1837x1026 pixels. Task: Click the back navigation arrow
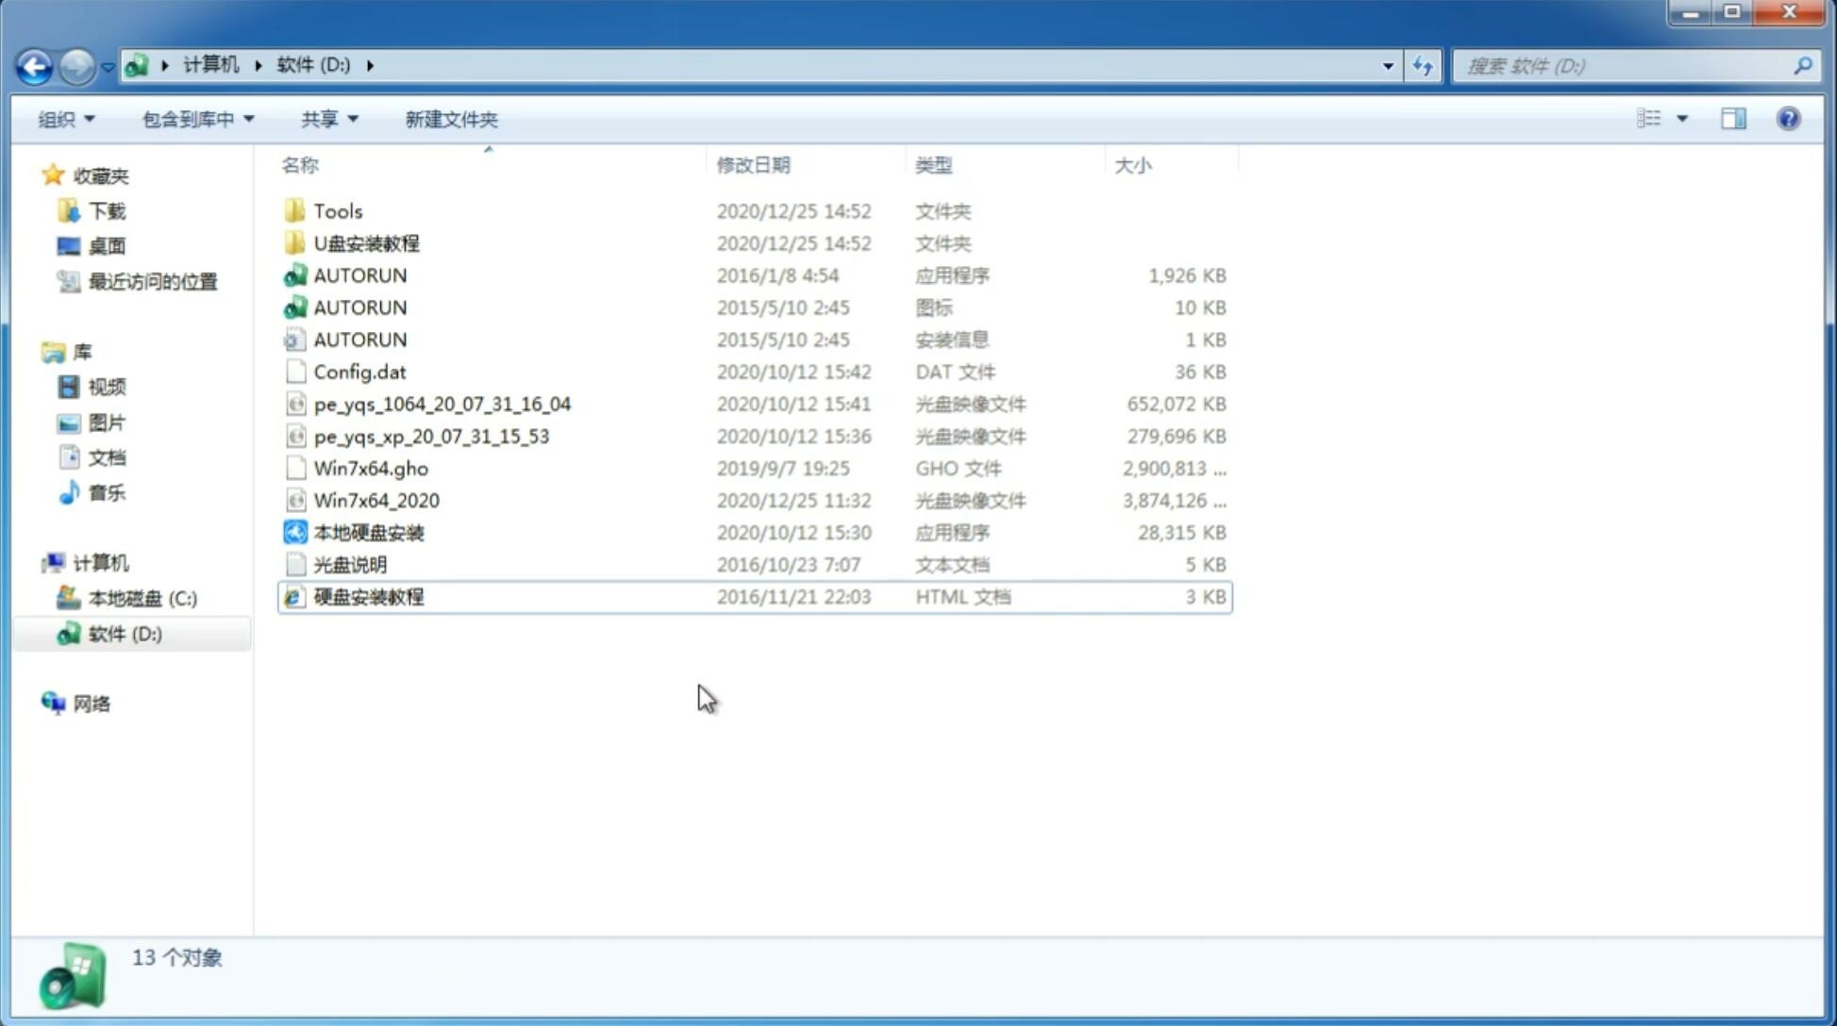click(x=34, y=64)
